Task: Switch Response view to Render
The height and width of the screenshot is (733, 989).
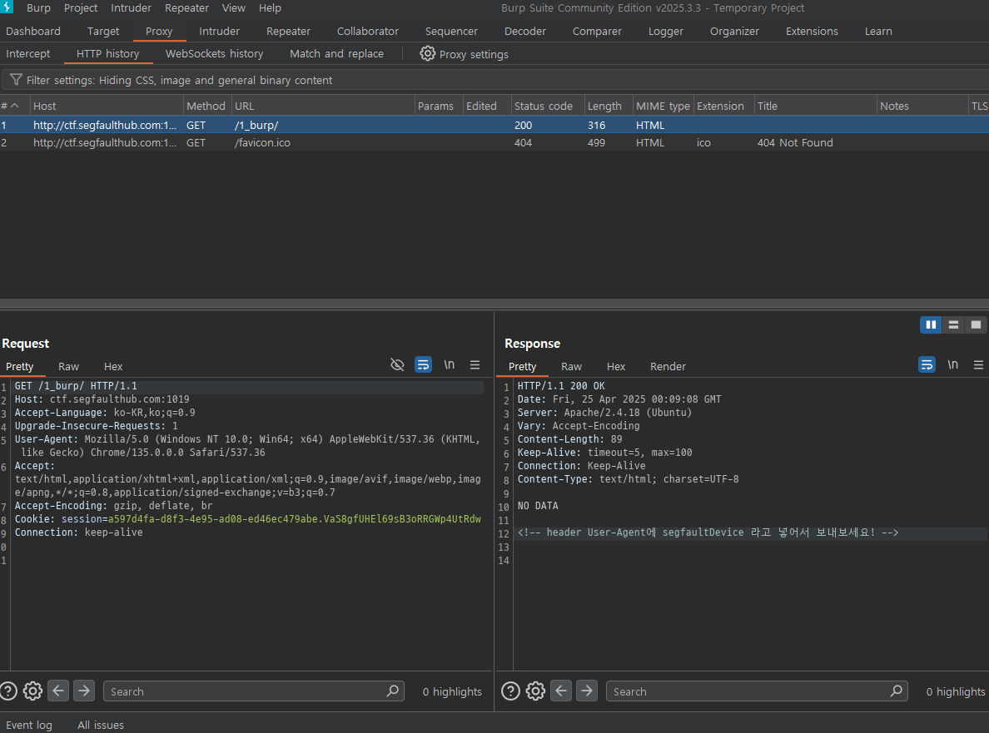Action: pyautogui.click(x=668, y=366)
